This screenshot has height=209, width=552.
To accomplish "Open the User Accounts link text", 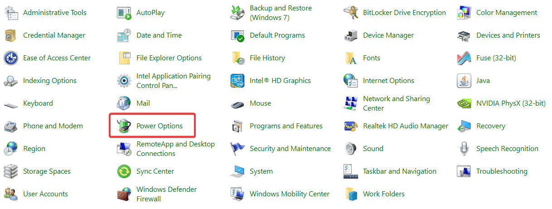I will click(45, 194).
